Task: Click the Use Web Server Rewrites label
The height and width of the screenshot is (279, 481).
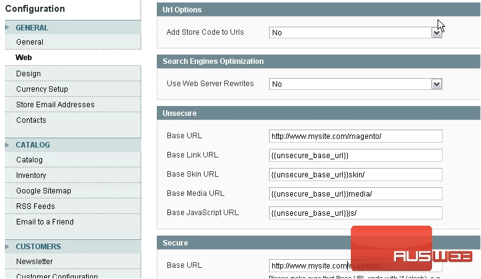Action: click(210, 84)
